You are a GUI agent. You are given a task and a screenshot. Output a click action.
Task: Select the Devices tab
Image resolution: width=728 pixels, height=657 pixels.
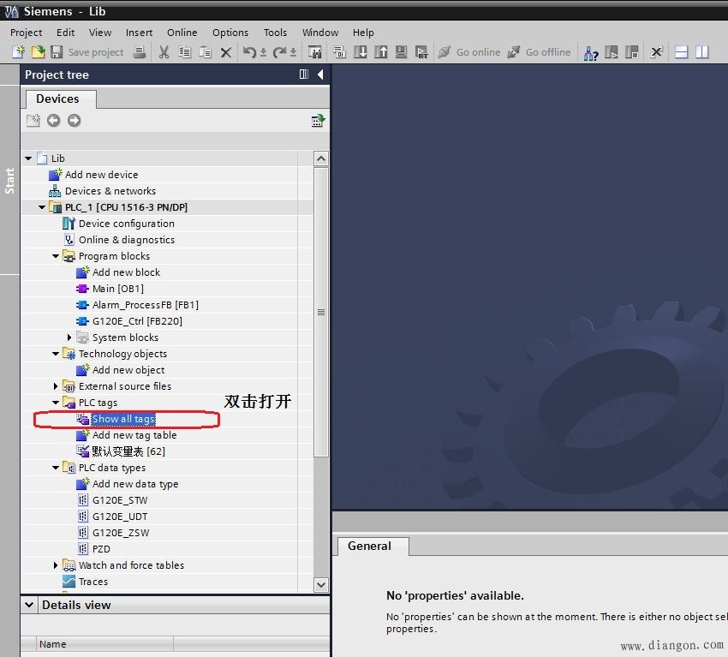[60, 99]
